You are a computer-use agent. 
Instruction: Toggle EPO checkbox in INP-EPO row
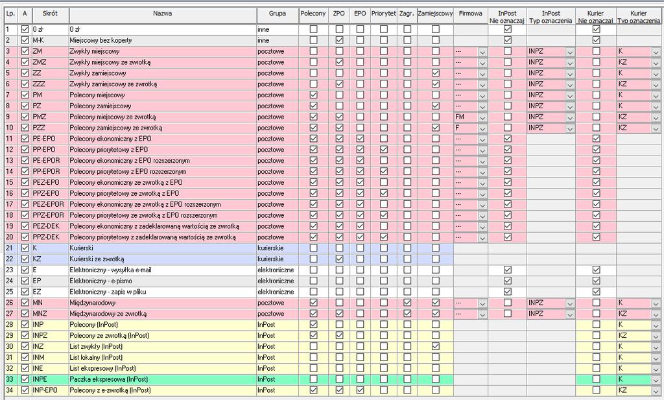tap(360, 390)
